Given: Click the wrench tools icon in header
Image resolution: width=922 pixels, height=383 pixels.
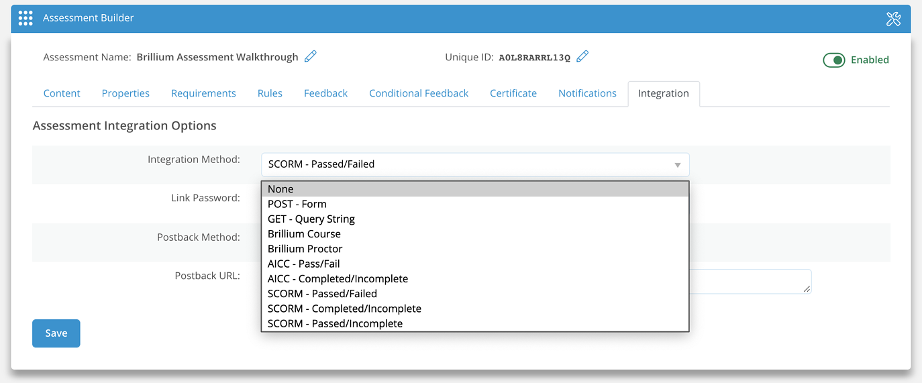Looking at the screenshot, I should (x=893, y=19).
